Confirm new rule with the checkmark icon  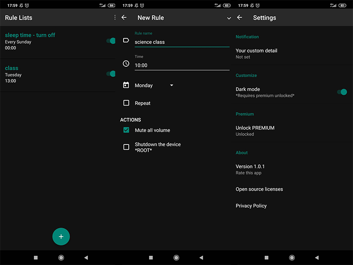229,18
